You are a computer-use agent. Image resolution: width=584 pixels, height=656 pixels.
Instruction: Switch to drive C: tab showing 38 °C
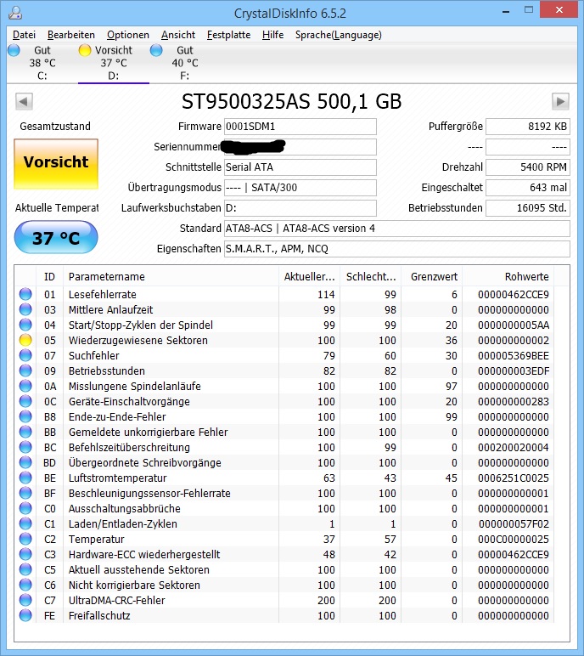point(42,63)
